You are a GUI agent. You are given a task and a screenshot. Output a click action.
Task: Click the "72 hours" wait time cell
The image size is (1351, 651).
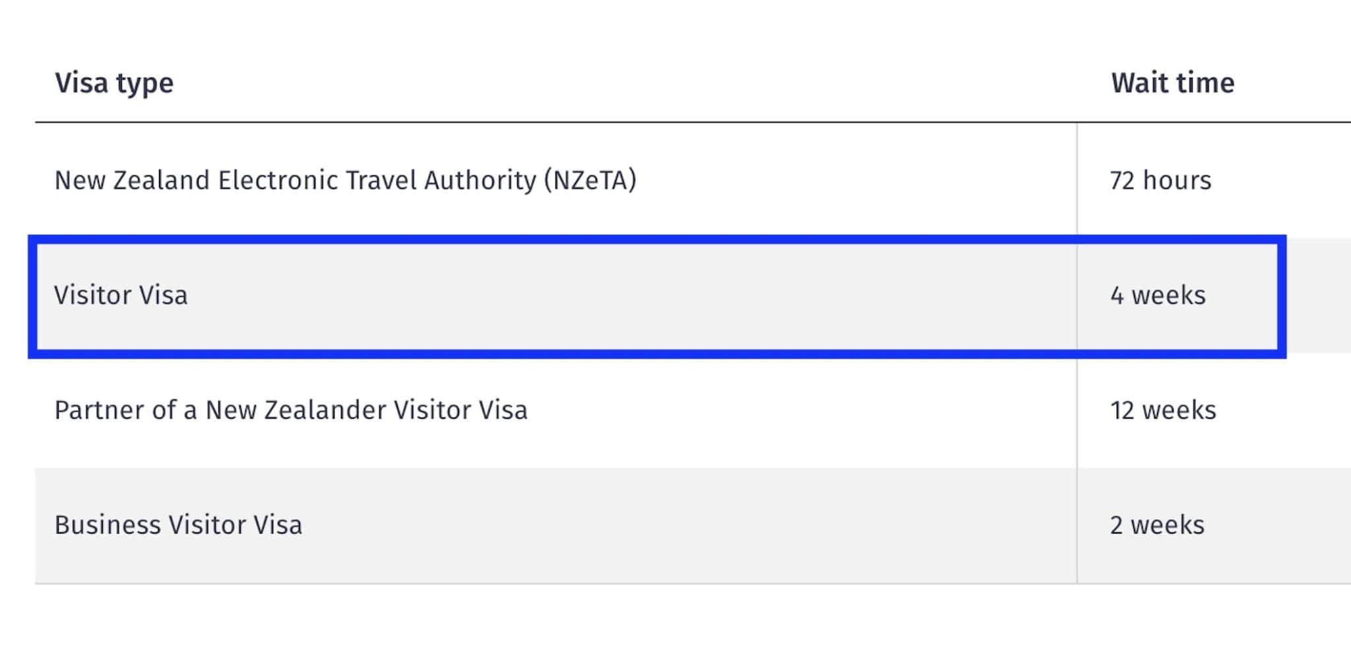[x=1160, y=180]
